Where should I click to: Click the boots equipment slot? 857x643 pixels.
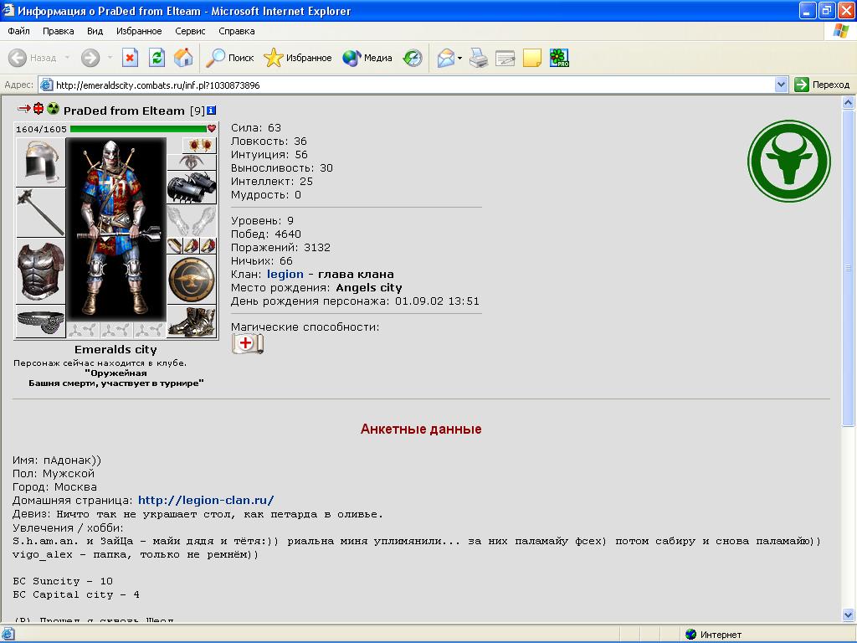click(x=192, y=321)
